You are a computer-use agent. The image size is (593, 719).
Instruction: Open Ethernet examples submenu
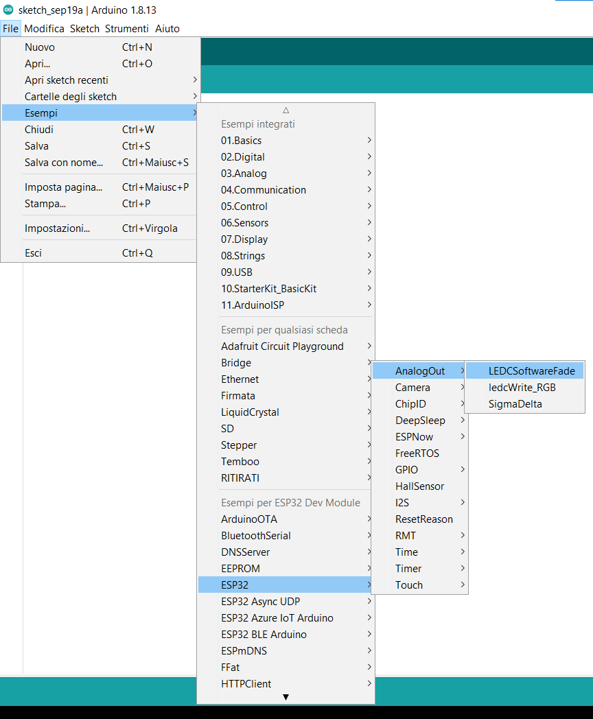286,379
